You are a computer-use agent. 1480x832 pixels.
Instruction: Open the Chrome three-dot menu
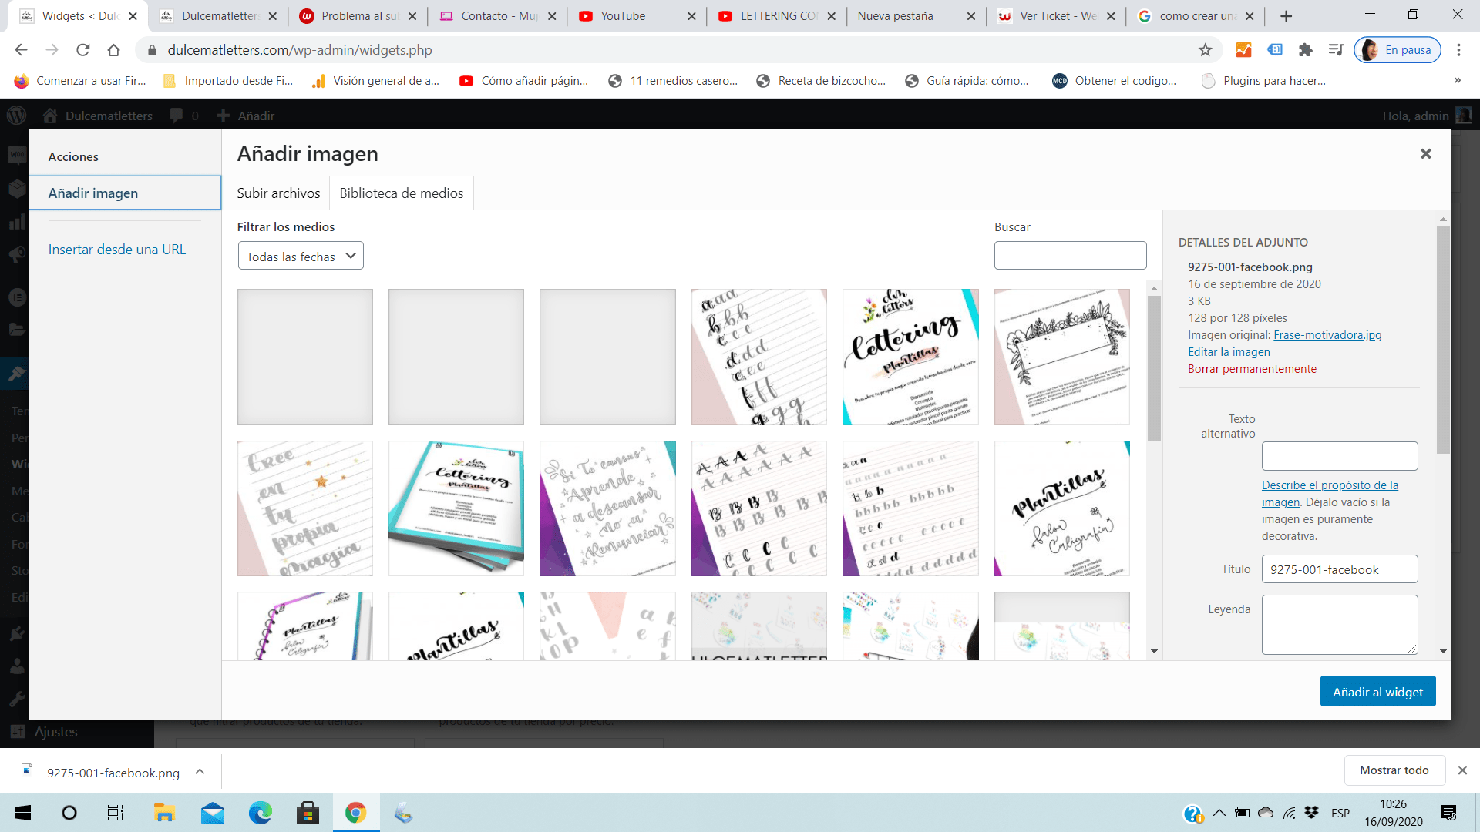click(1458, 50)
